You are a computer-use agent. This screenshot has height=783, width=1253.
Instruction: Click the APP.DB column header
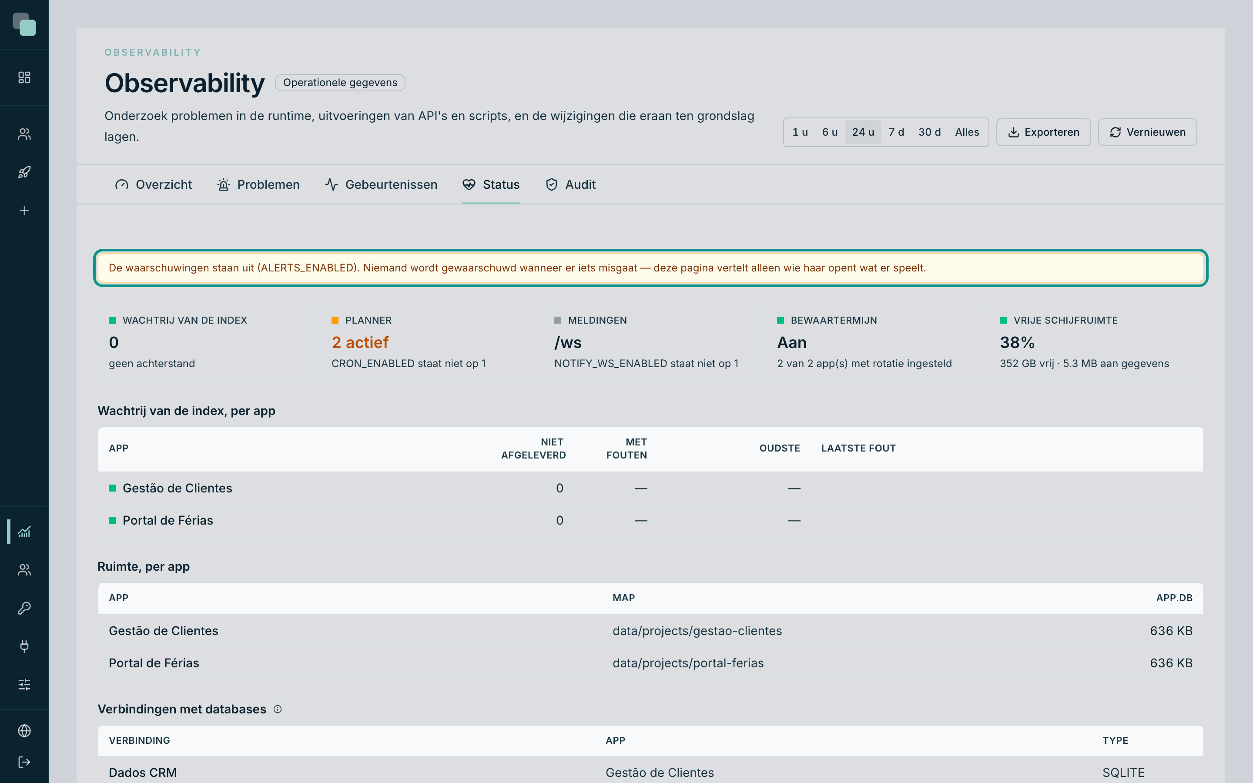coord(1174,598)
